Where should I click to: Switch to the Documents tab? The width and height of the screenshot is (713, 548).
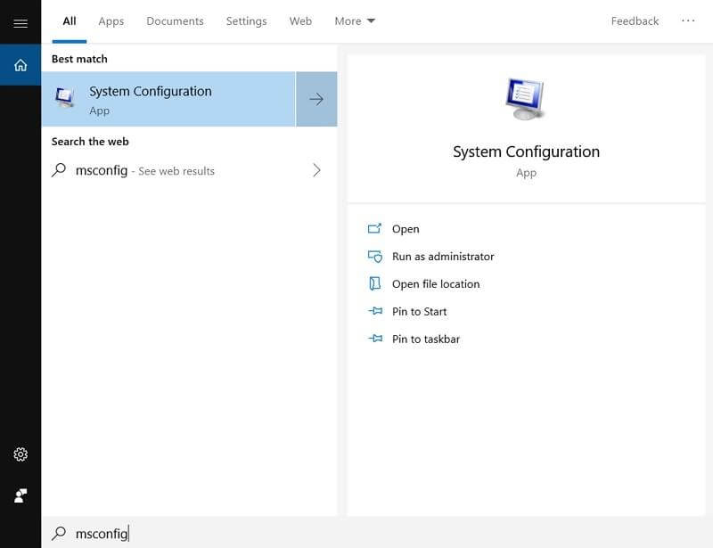tap(175, 20)
